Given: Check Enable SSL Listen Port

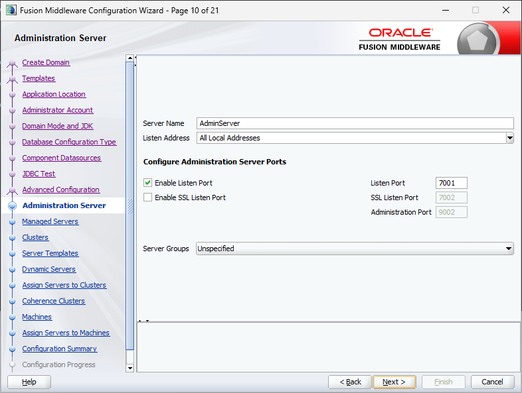Looking at the screenshot, I should (147, 197).
